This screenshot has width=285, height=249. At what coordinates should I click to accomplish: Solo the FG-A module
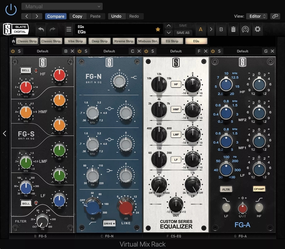pos(219,51)
